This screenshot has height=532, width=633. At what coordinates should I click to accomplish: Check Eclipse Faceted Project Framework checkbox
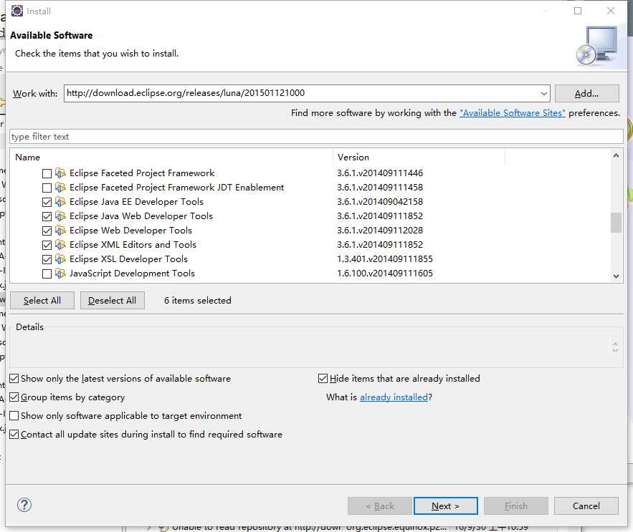point(47,173)
